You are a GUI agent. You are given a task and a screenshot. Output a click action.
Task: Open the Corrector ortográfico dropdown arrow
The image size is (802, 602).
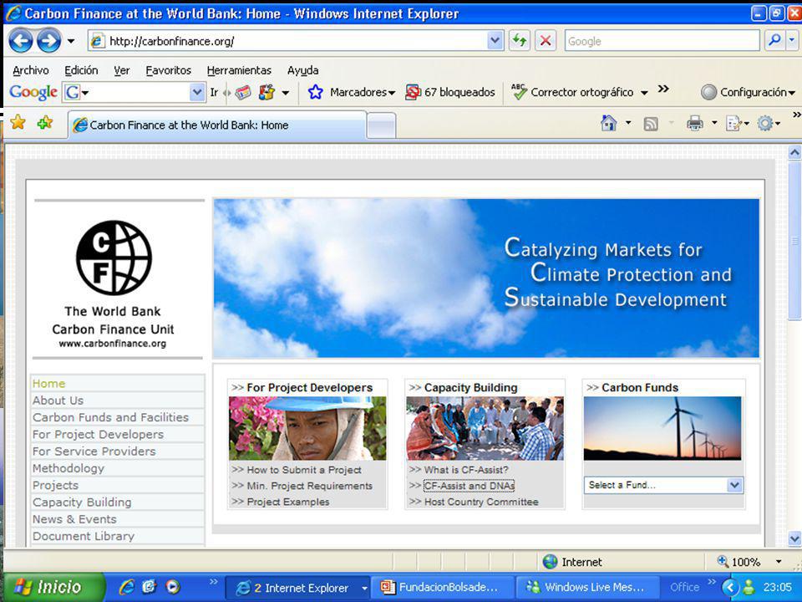click(x=644, y=93)
